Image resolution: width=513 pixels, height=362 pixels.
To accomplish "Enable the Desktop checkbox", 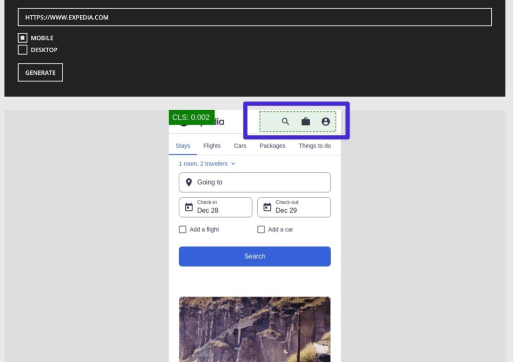I will [x=22, y=49].
